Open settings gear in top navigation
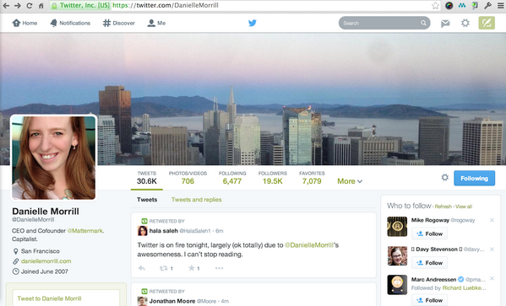Screen dimensions: 506x306 coord(465,23)
